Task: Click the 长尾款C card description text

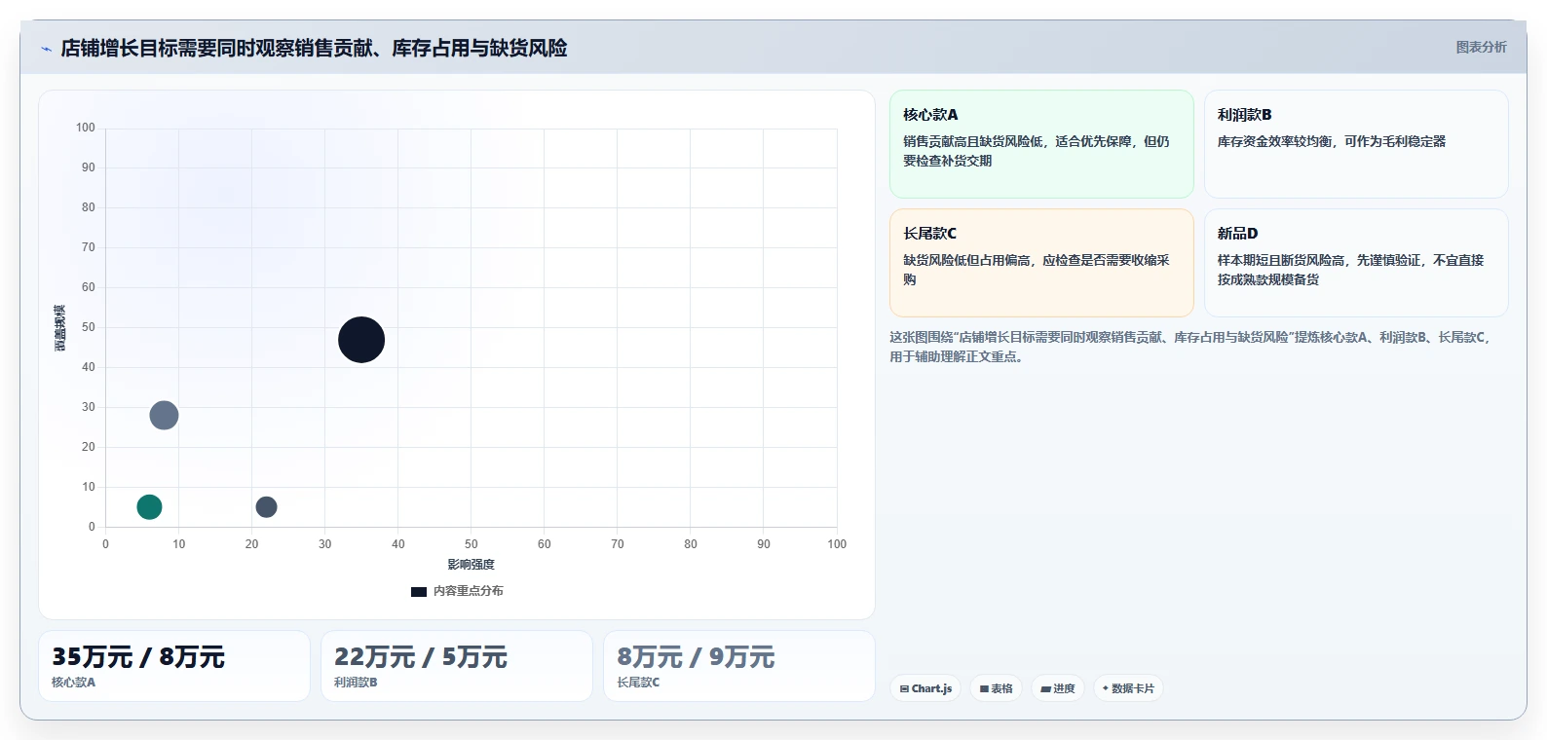Action: pyautogui.click(x=1036, y=270)
